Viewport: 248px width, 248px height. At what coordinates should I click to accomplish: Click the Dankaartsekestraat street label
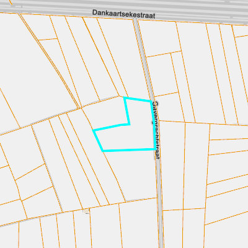point(123,14)
